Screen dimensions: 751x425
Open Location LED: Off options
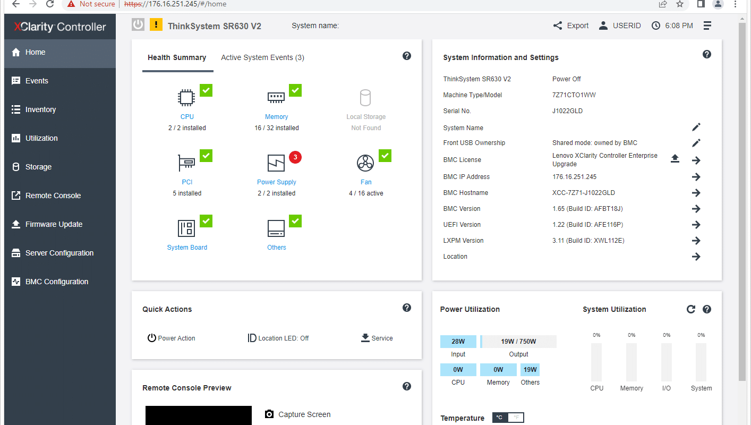coord(278,338)
